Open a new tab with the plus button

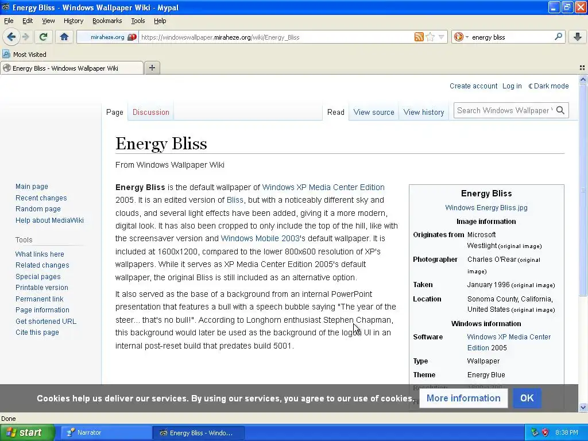152,68
